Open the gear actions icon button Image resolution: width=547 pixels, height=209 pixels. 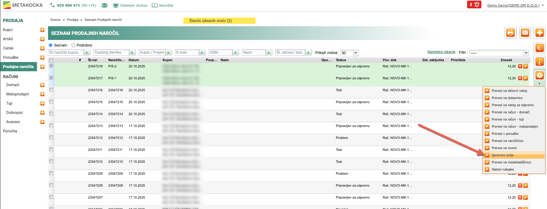539,76
